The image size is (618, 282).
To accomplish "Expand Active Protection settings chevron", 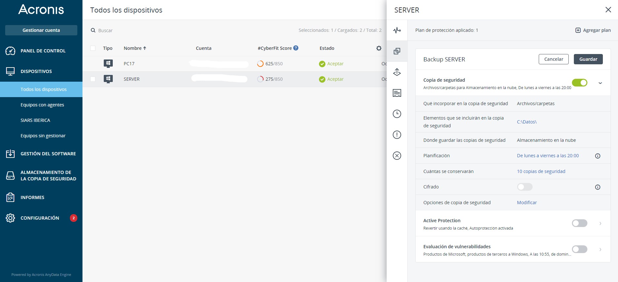I will coord(600,223).
